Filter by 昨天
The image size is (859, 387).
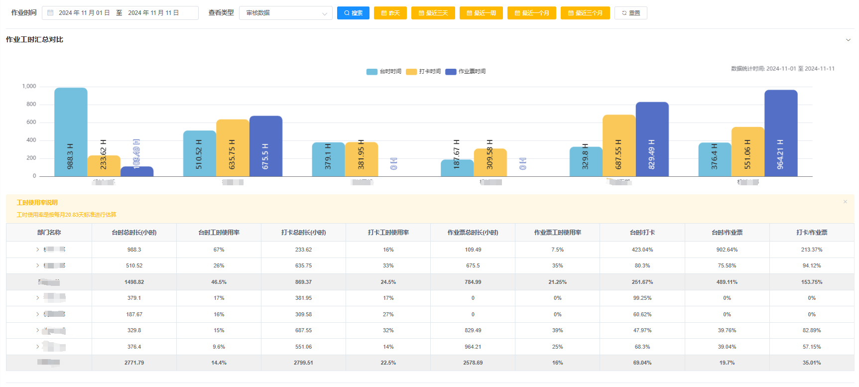(390, 13)
